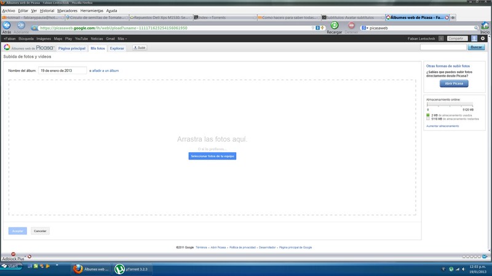Click Política de privacidad footer link
This screenshot has height=276, width=492.
coord(242,248)
